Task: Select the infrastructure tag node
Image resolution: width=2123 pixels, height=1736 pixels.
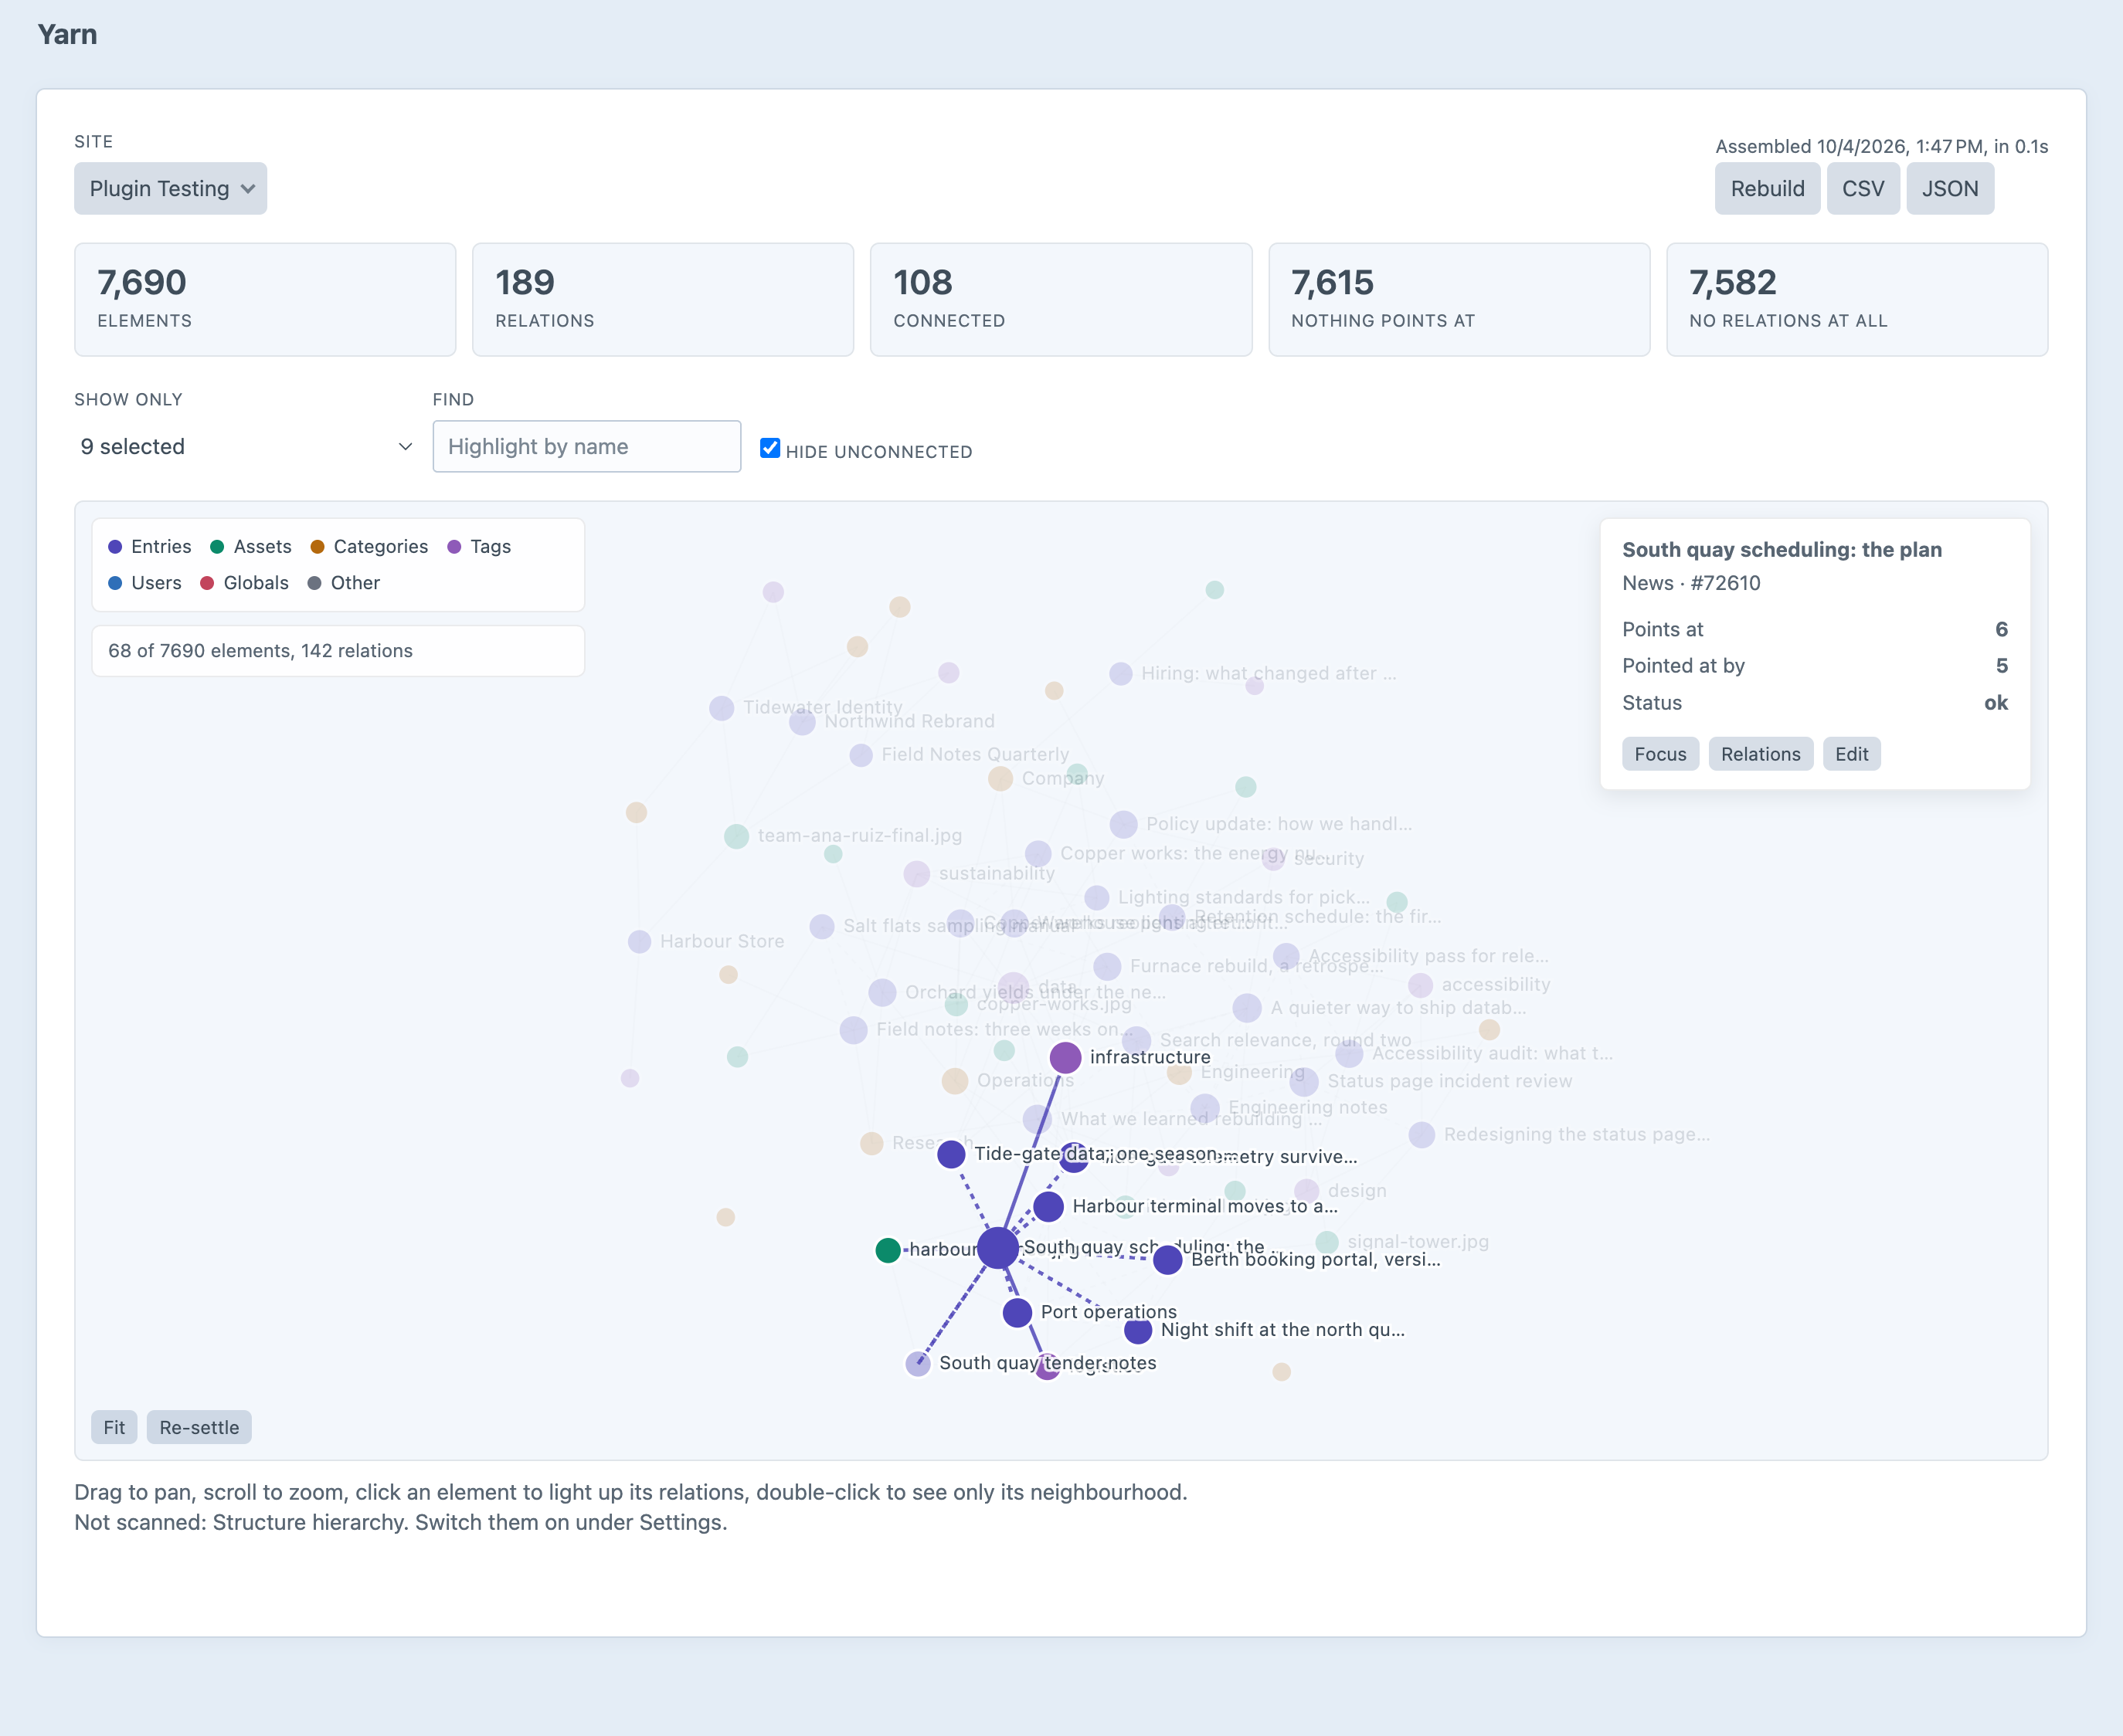Action: (x=1065, y=1057)
